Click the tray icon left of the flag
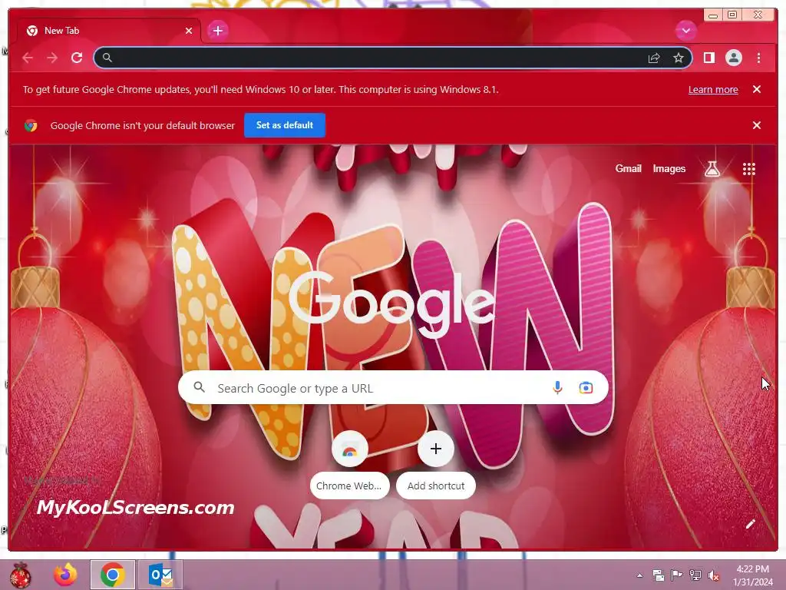786x590 pixels. pyautogui.click(x=658, y=575)
